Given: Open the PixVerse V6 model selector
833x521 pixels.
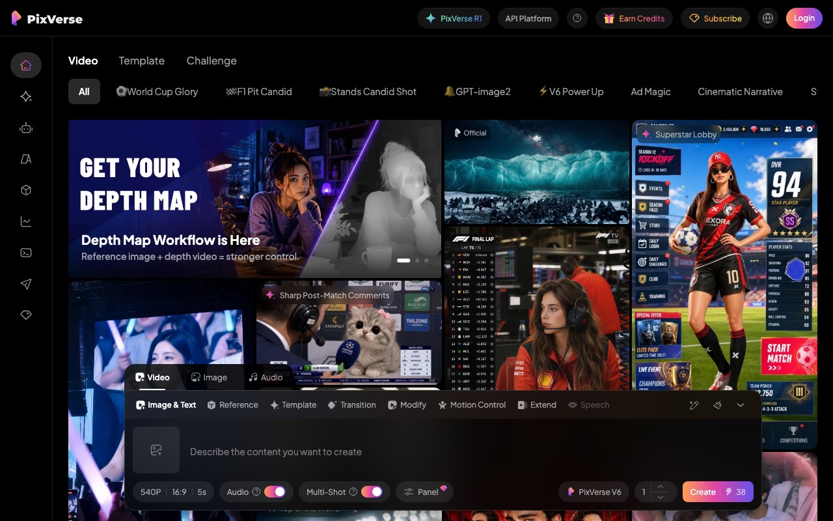Looking at the screenshot, I should (x=594, y=492).
